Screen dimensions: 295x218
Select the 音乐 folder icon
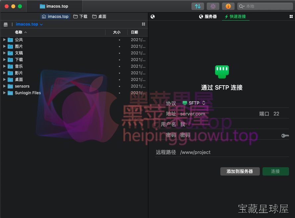click(x=10, y=66)
